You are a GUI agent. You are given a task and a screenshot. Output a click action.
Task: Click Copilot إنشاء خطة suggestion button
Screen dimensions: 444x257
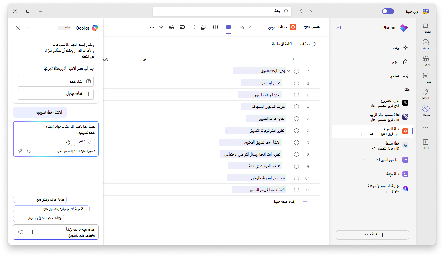56,81
